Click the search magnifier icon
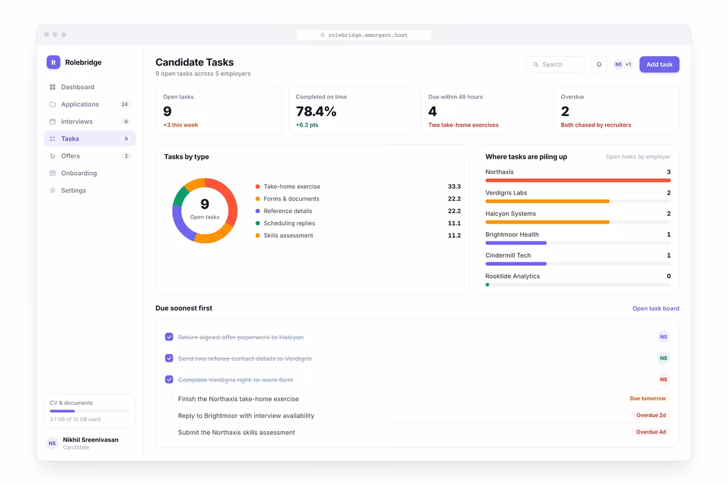Viewport: 728px width, 485px height. 536,64
